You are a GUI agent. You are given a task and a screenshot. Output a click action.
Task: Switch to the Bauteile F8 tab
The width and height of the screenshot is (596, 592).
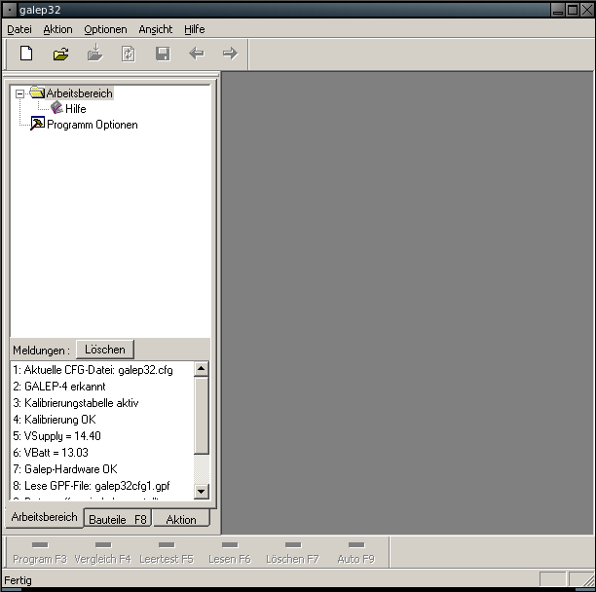(117, 519)
